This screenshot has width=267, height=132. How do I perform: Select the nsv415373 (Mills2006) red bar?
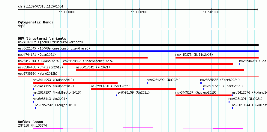pyautogui.click(x=217, y=58)
